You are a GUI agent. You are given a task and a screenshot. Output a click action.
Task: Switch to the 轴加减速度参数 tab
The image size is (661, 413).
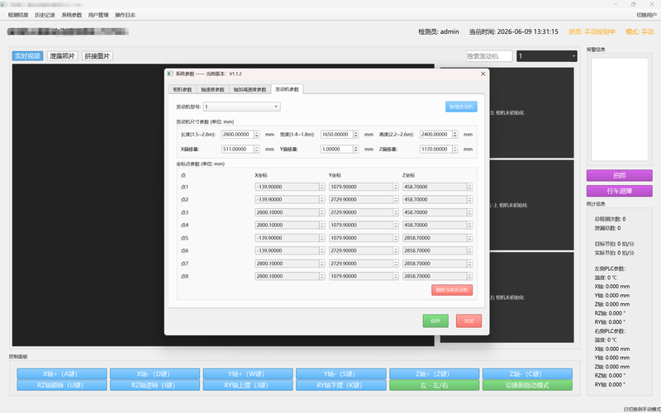pyautogui.click(x=250, y=89)
